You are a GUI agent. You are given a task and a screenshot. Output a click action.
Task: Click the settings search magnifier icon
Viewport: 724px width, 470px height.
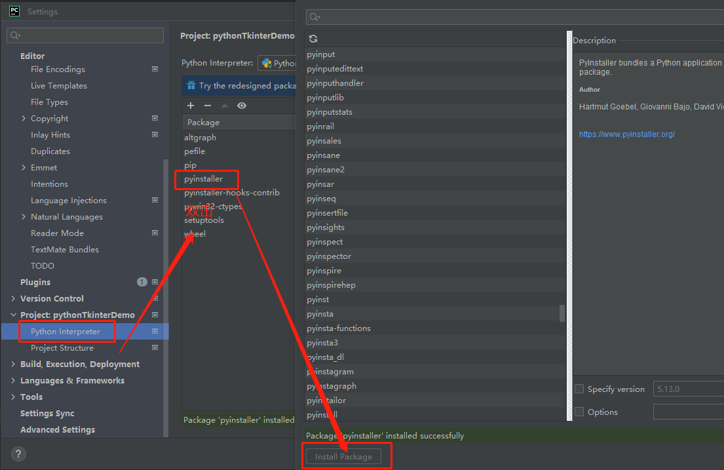coord(15,35)
